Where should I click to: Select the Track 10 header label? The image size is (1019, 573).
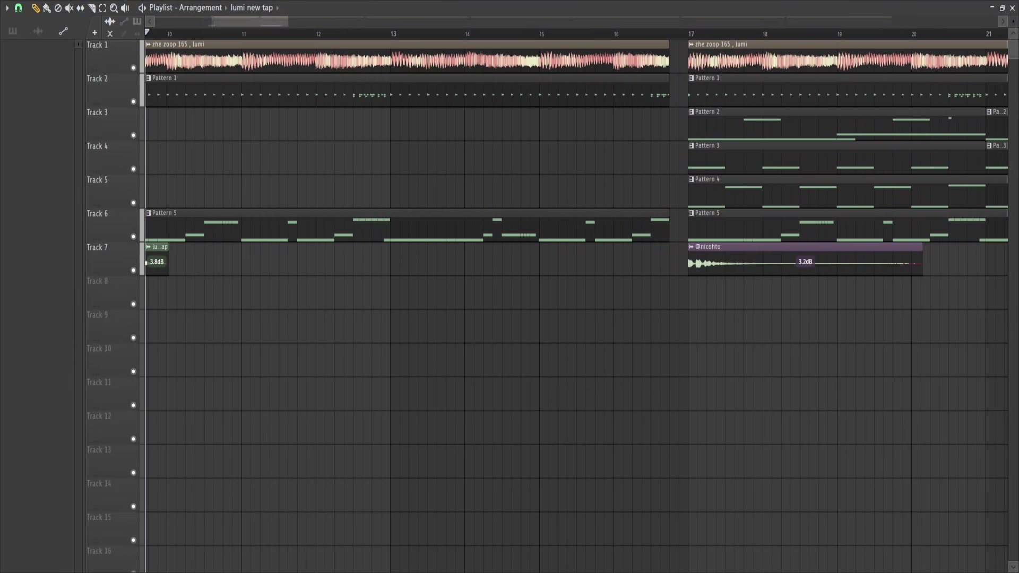(99, 349)
